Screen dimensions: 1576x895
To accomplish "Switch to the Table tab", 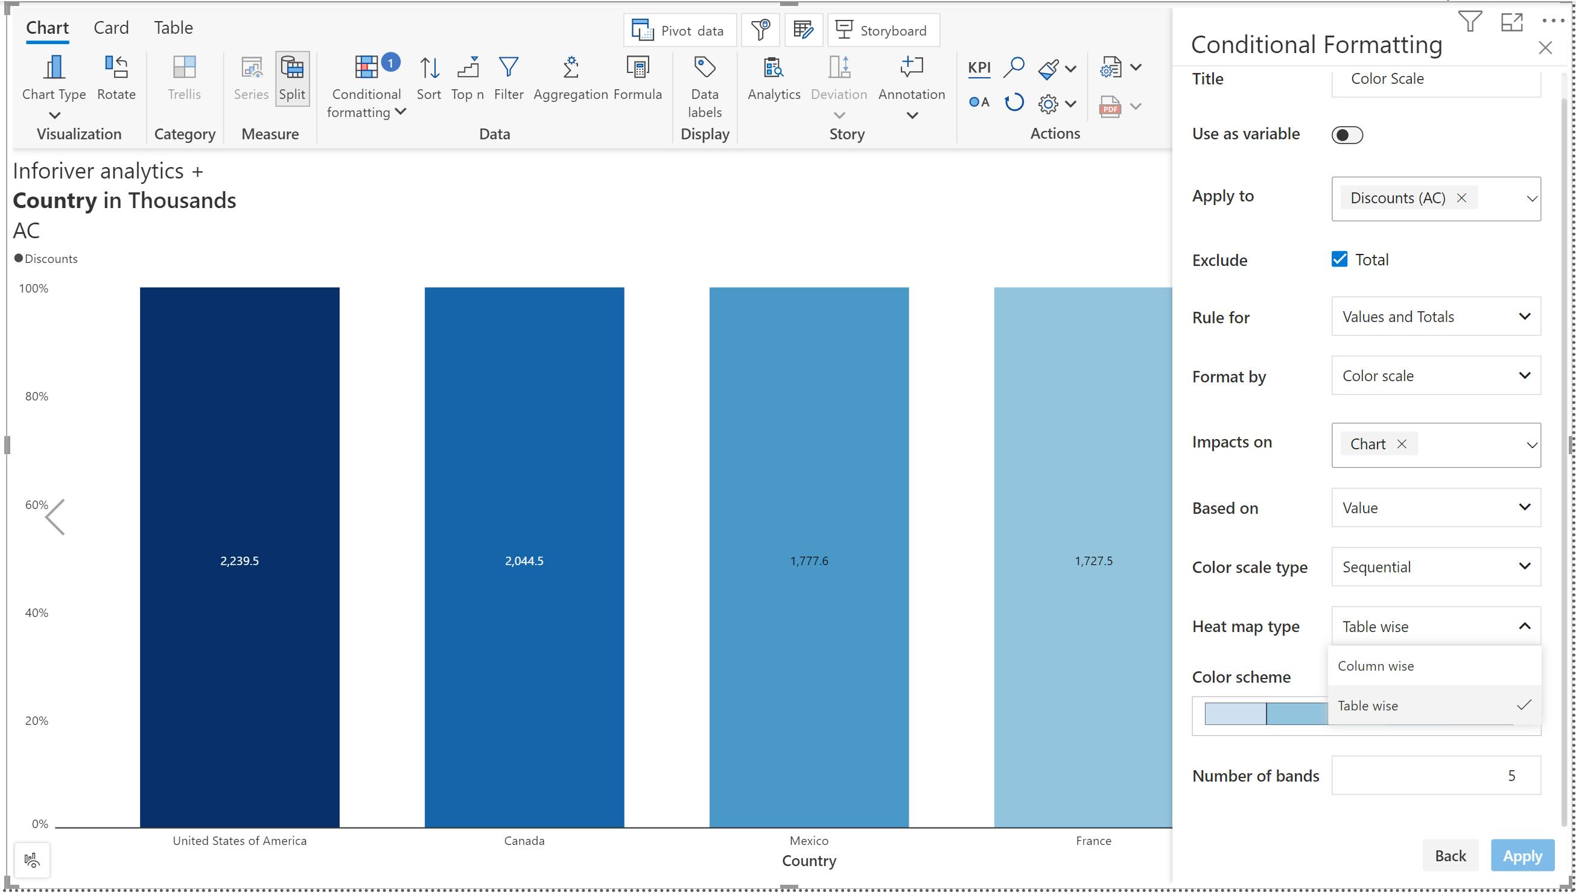I will (173, 28).
